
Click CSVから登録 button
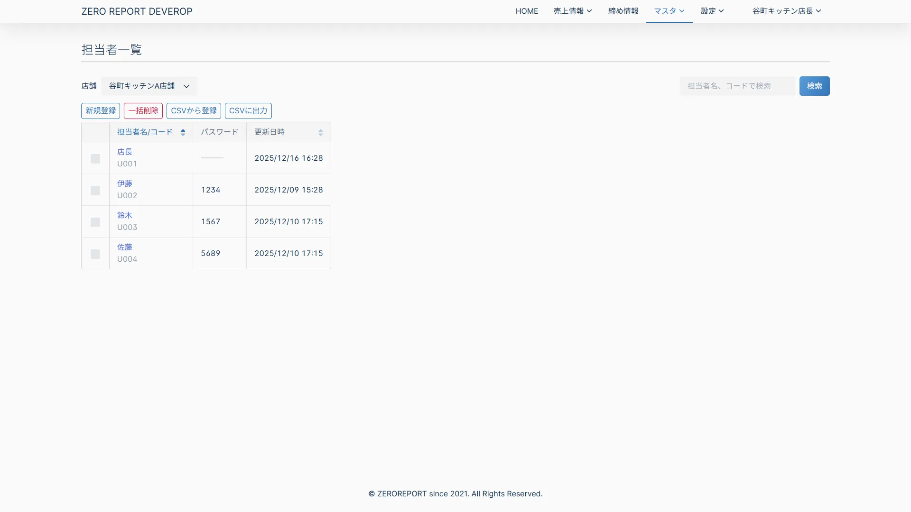[194, 111]
